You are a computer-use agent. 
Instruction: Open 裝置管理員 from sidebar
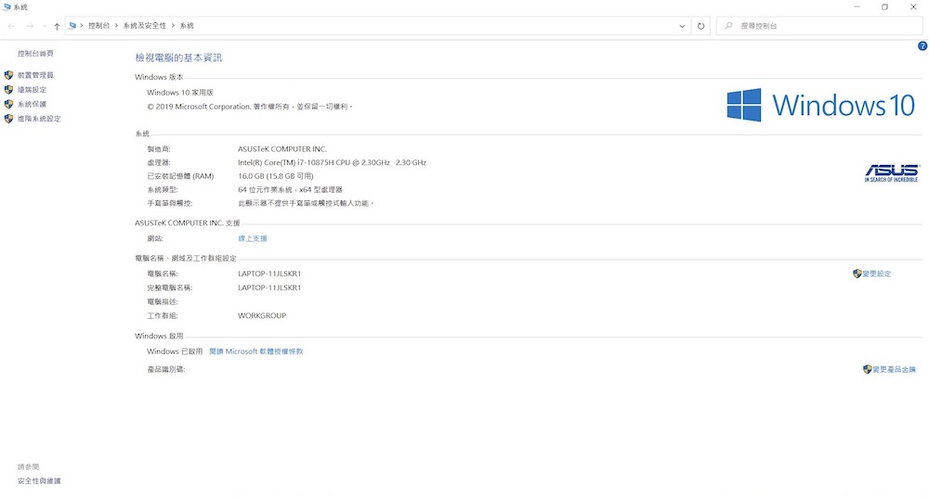coord(35,75)
